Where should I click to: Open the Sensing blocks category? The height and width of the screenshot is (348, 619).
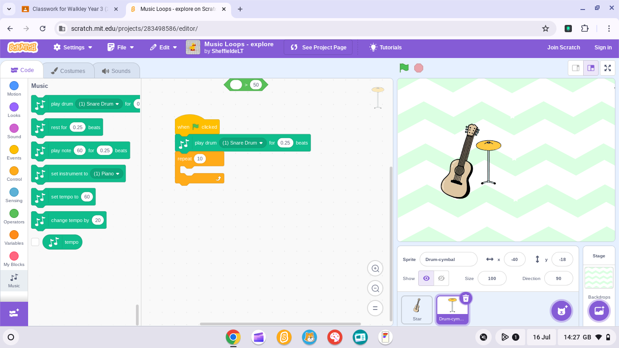point(14,195)
